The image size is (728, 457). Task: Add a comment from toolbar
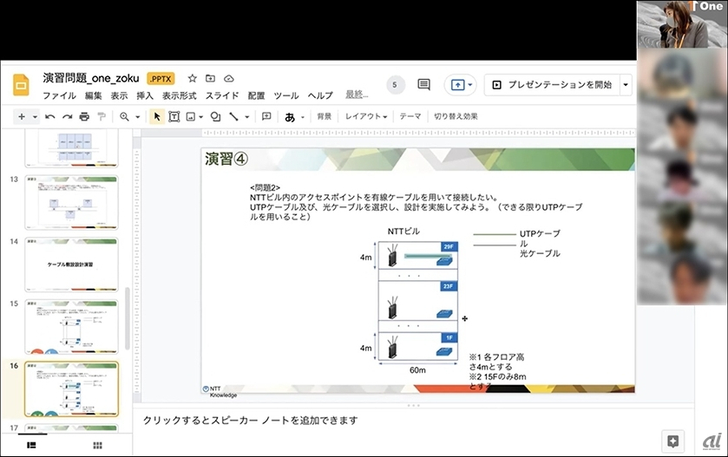click(x=266, y=116)
